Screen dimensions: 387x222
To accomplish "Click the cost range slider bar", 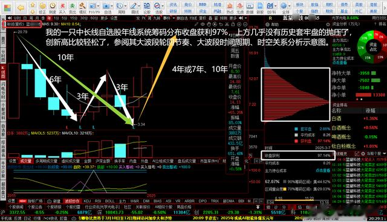I will [298, 200].
